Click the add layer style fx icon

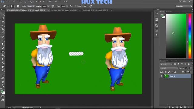169,107
